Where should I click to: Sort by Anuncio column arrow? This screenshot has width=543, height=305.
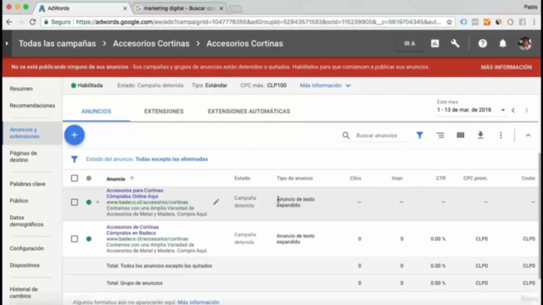click(x=132, y=179)
